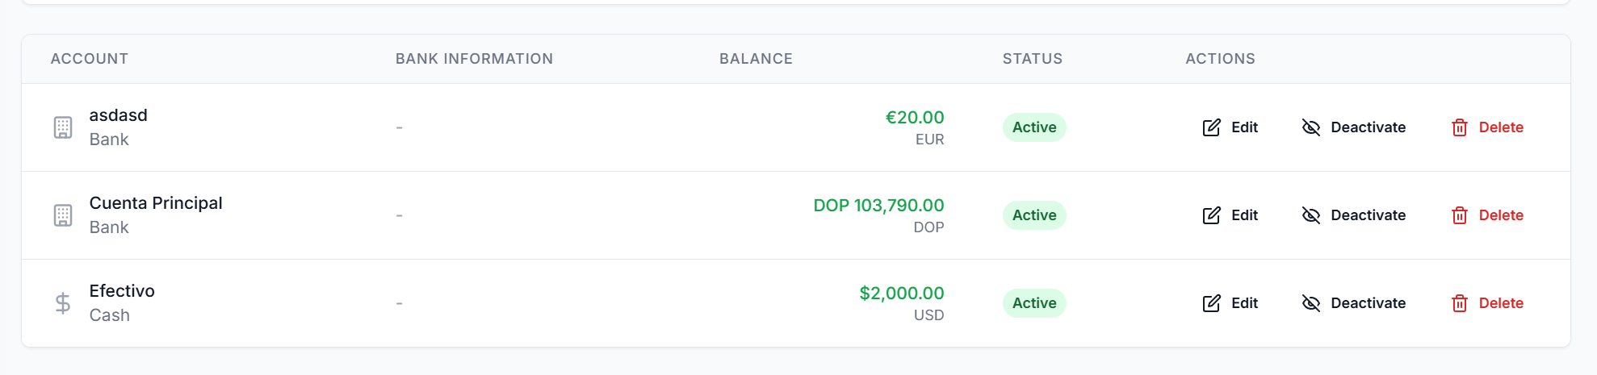Click the BALANCE column header
This screenshot has height=375, width=1597.
(x=756, y=59)
